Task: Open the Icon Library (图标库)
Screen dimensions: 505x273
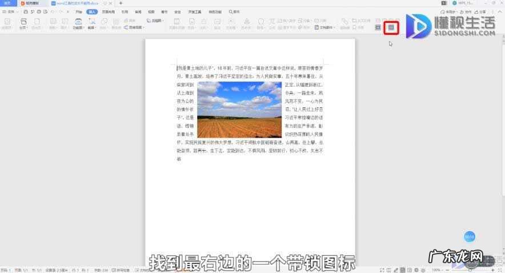Action: point(116,23)
